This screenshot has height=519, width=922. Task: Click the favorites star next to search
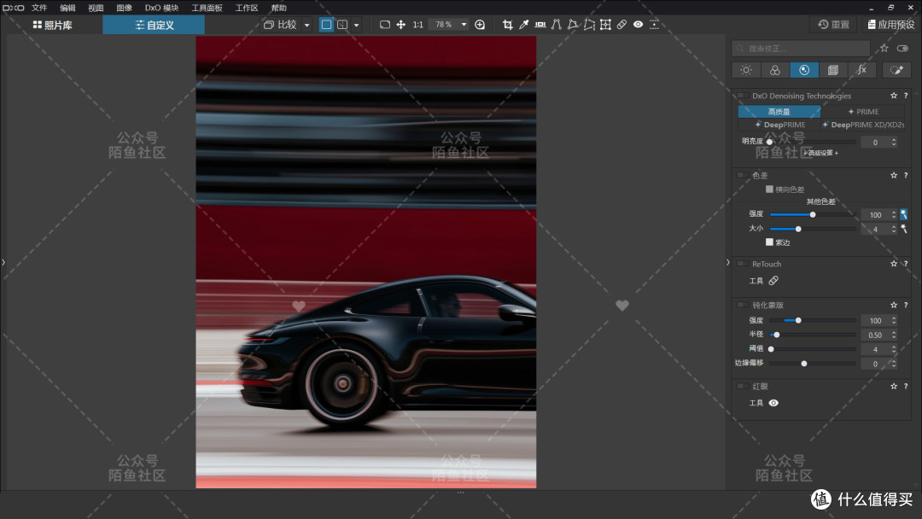coord(884,48)
